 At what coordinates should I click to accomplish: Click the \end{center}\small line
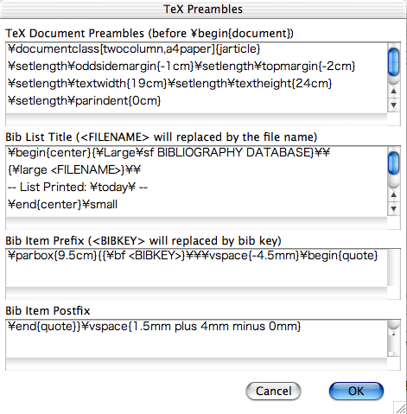pyautogui.click(x=62, y=205)
